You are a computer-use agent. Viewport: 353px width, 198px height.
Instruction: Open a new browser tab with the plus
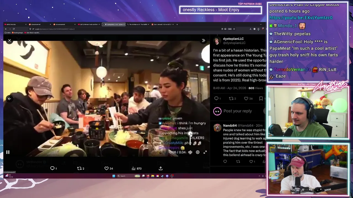point(177,24)
